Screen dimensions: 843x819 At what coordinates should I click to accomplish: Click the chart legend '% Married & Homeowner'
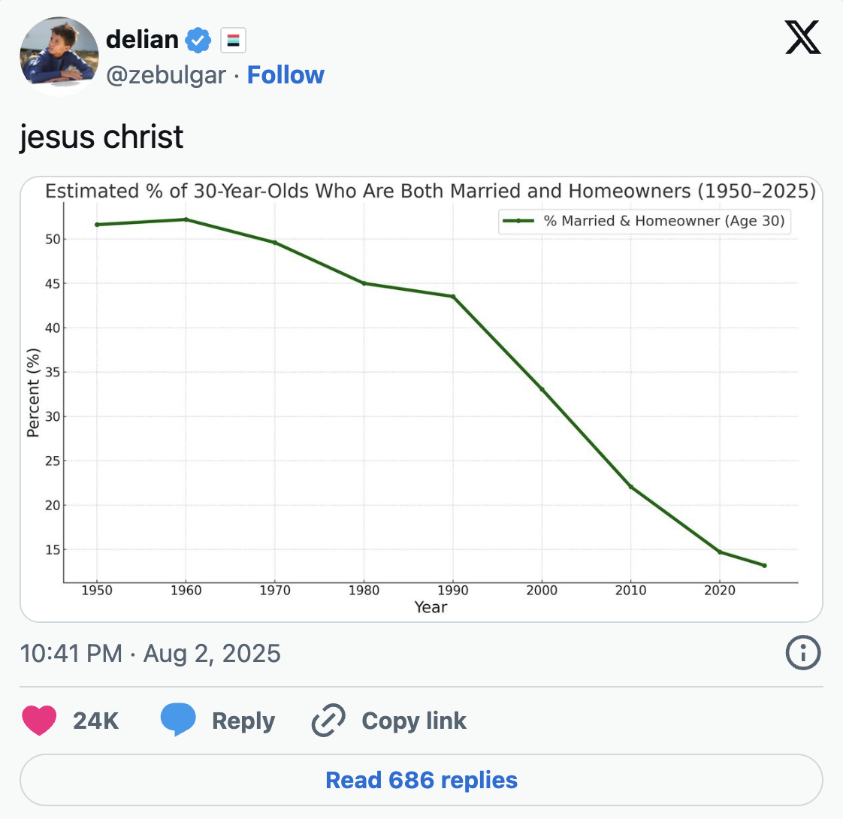645,221
